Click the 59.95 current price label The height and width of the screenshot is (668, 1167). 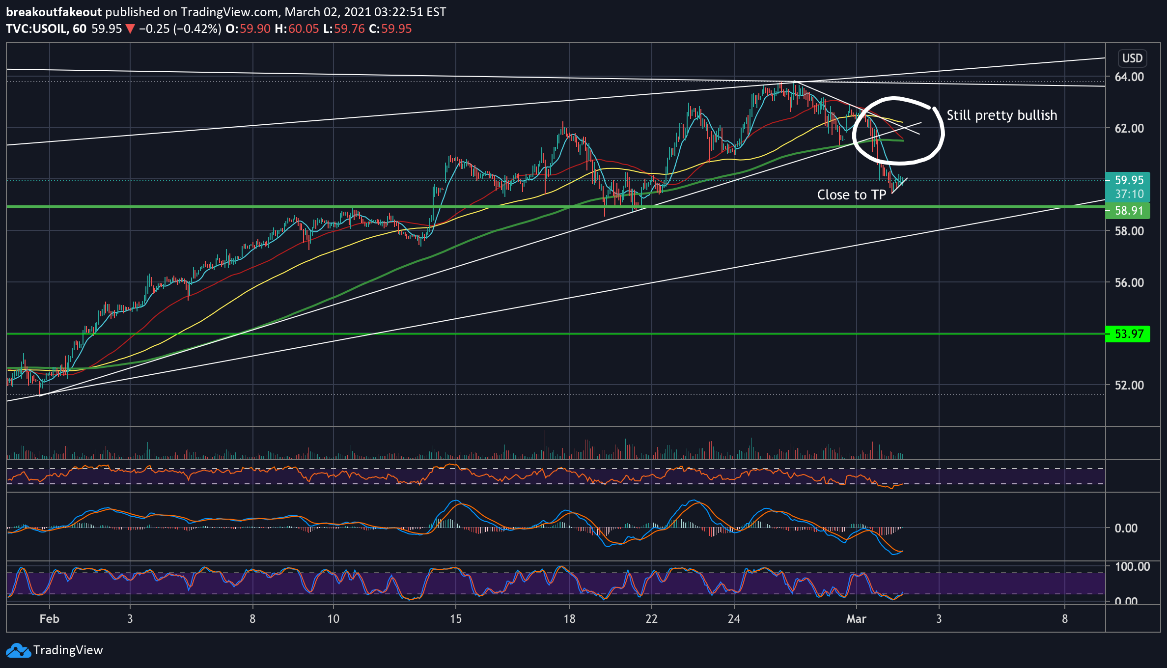point(1129,180)
